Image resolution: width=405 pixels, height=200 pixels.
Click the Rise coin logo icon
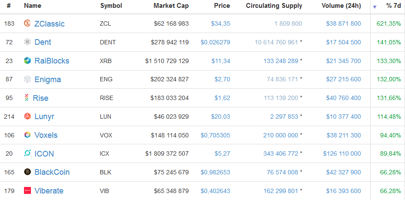pos(26,98)
